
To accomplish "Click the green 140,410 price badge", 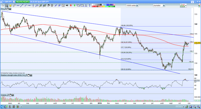I will coord(22,2).
